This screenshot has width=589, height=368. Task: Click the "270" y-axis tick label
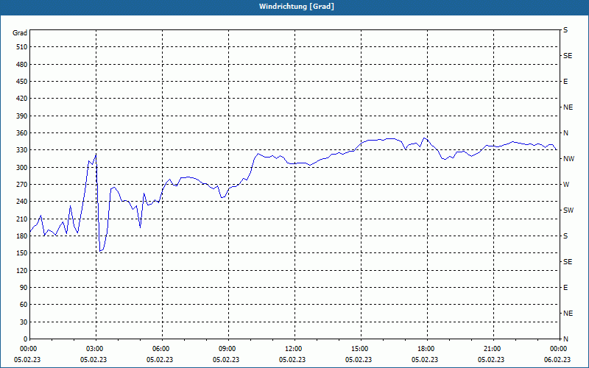[22, 185]
